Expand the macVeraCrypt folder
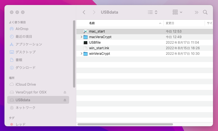This screenshot has height=131, width=218. pyautogui.click(x=81, y=37)
